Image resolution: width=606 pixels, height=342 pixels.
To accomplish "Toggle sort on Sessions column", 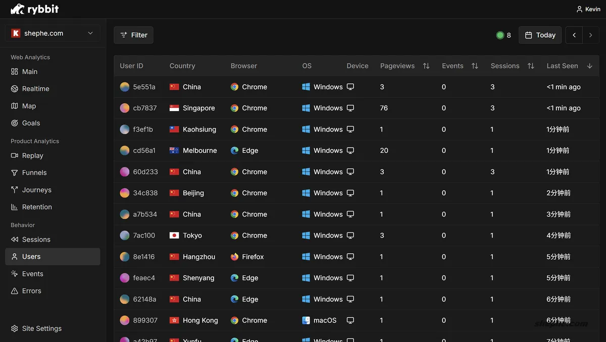I will [x=531, y=66].
